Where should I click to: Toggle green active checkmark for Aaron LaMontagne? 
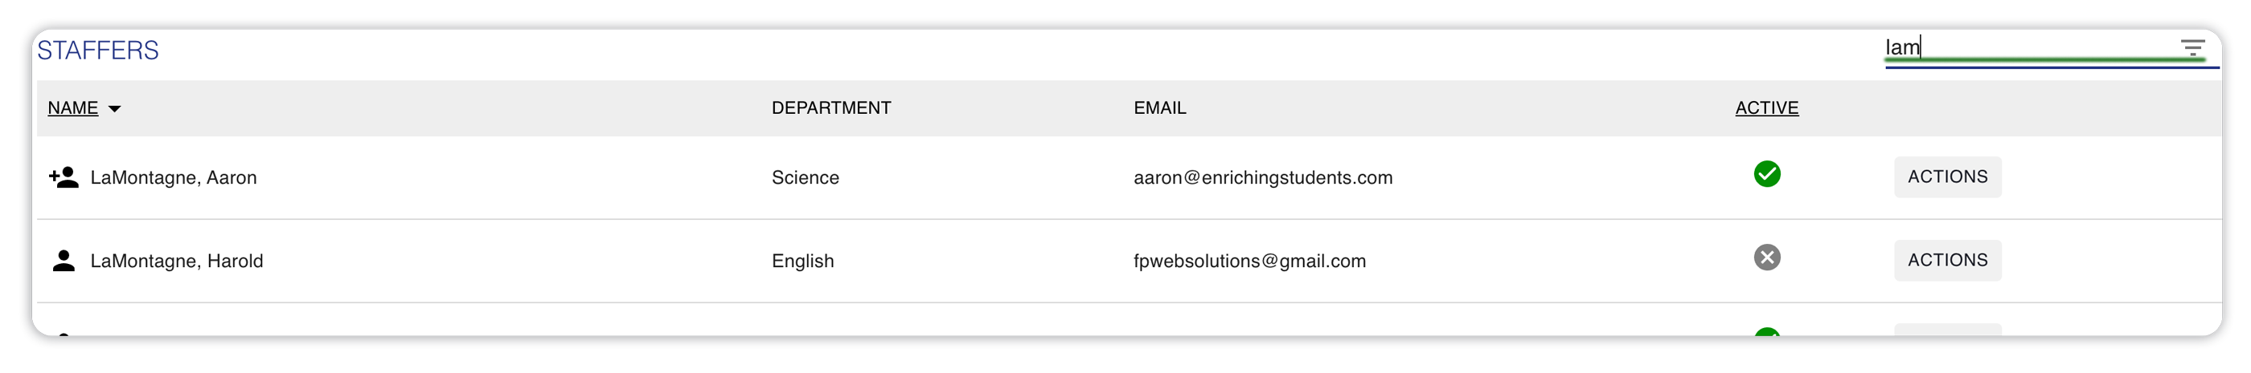[x=1767, y=174]
